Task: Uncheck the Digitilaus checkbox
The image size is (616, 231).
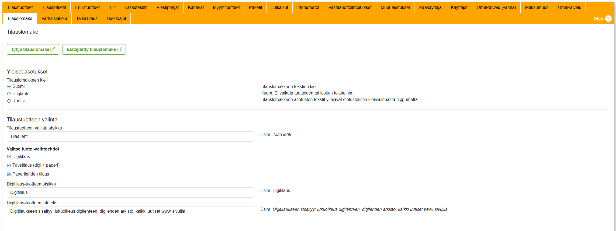Action: pos(9,157)
